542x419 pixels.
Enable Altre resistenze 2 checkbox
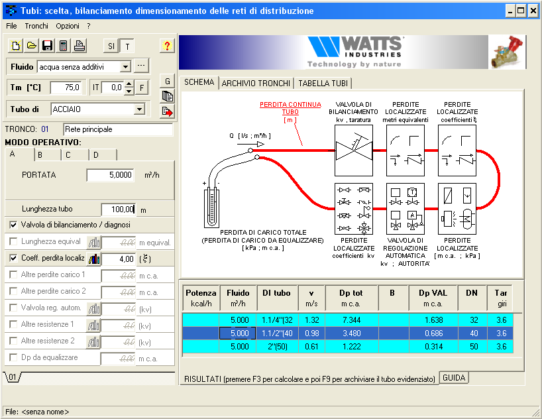[13, 341]
